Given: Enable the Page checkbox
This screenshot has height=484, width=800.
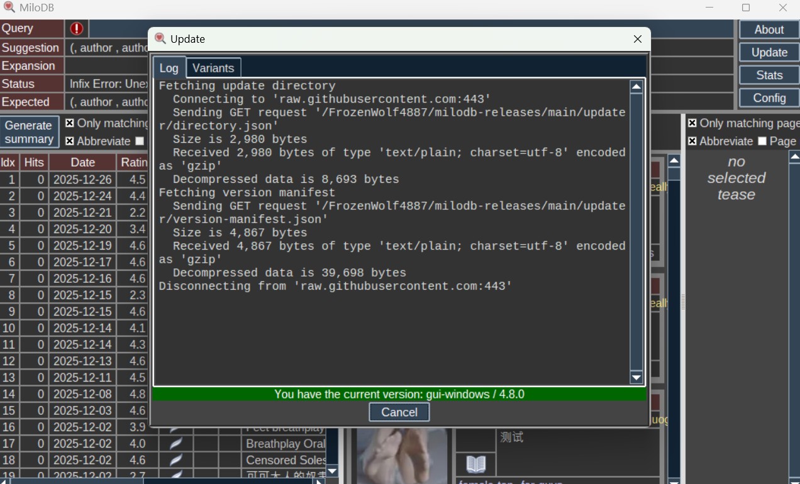Looking at the screenshot, I should click(x=762, y=141).
